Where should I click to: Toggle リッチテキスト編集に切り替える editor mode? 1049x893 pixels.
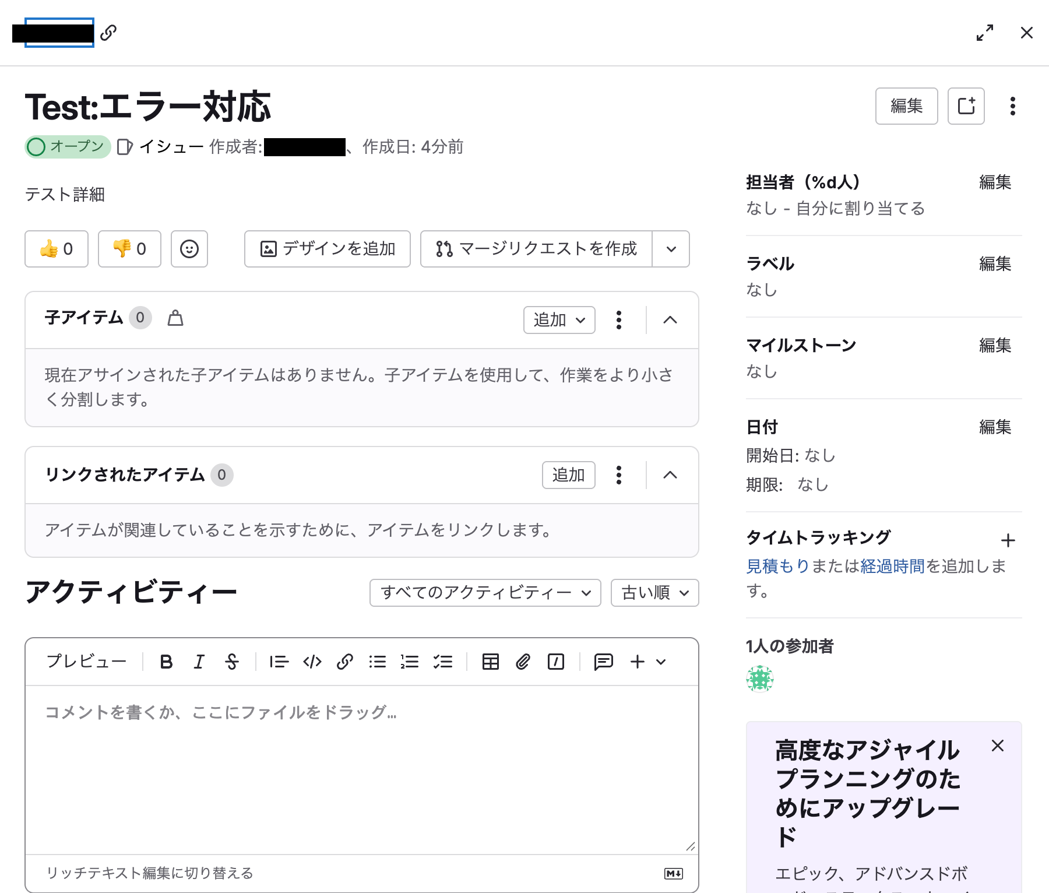point(150,873)
